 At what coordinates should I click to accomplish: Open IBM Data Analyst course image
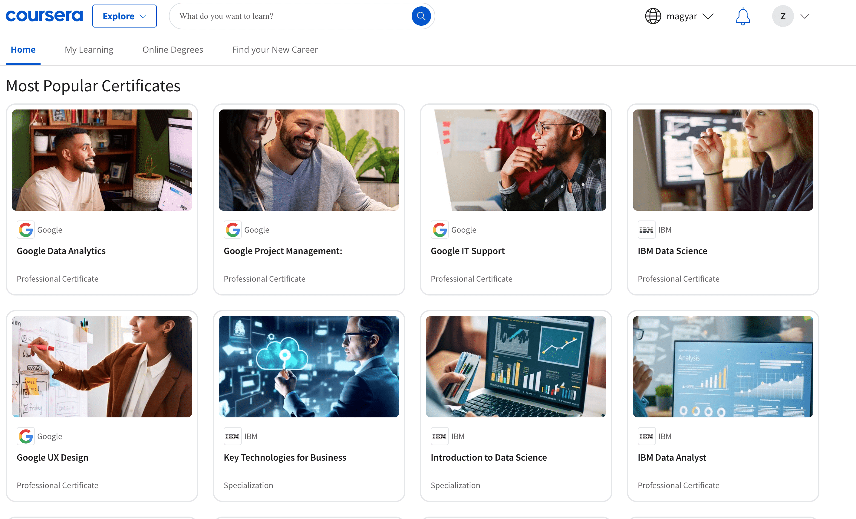pos(723,367)
